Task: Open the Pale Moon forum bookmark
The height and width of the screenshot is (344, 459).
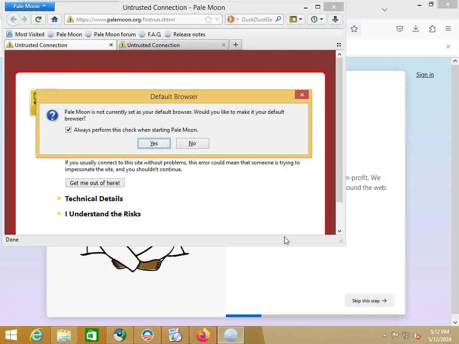Action: click(x=111, y=34)
